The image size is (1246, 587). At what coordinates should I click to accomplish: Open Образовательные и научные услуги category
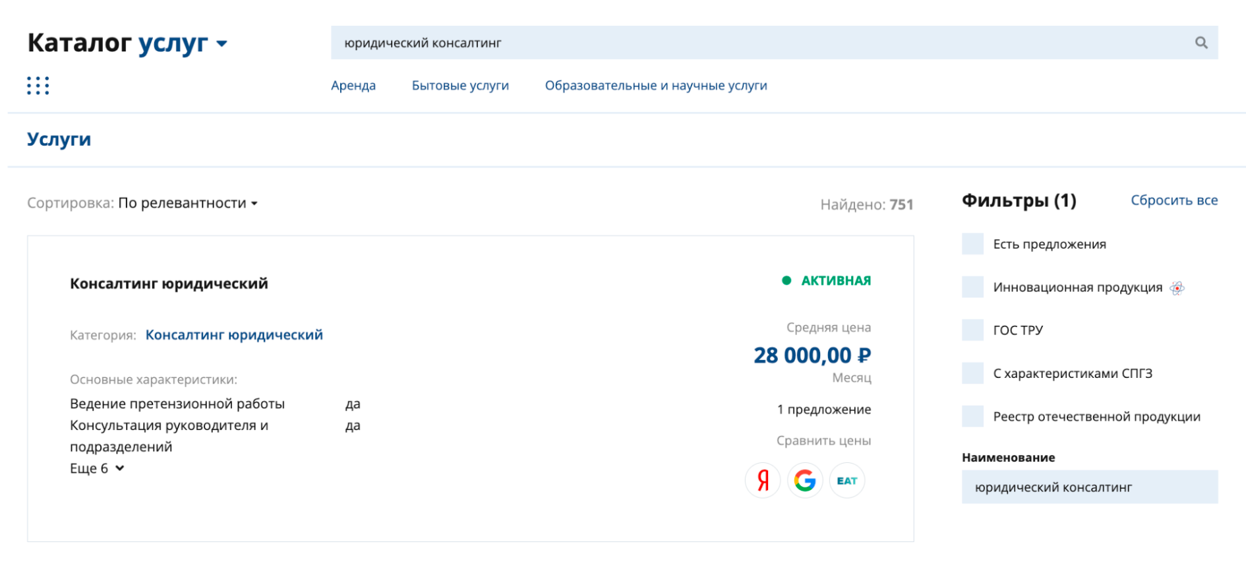coord(656,86)
